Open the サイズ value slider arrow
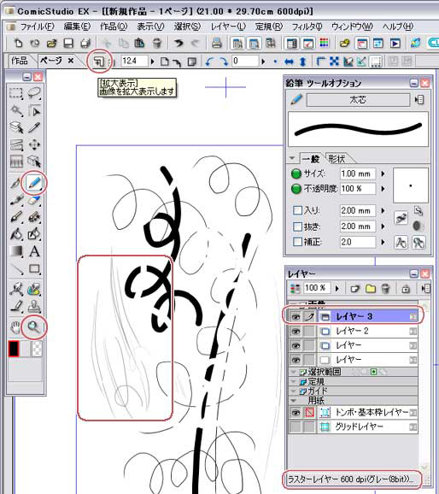Image resolution: width=439 pixels, height=494 pixels. point(383,173)
